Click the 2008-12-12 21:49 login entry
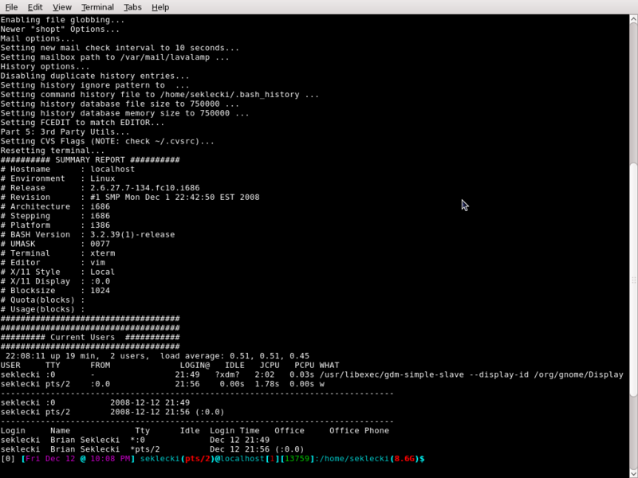638x478 pixels. (x=95, y=403)
